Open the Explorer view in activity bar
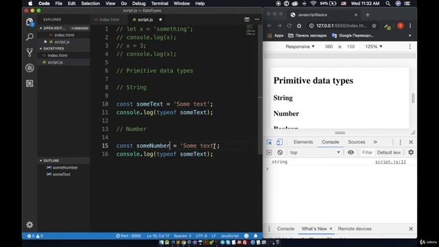The width and height of the screenshot is (439, 247). pyautogui.click(x=29, y=22)
